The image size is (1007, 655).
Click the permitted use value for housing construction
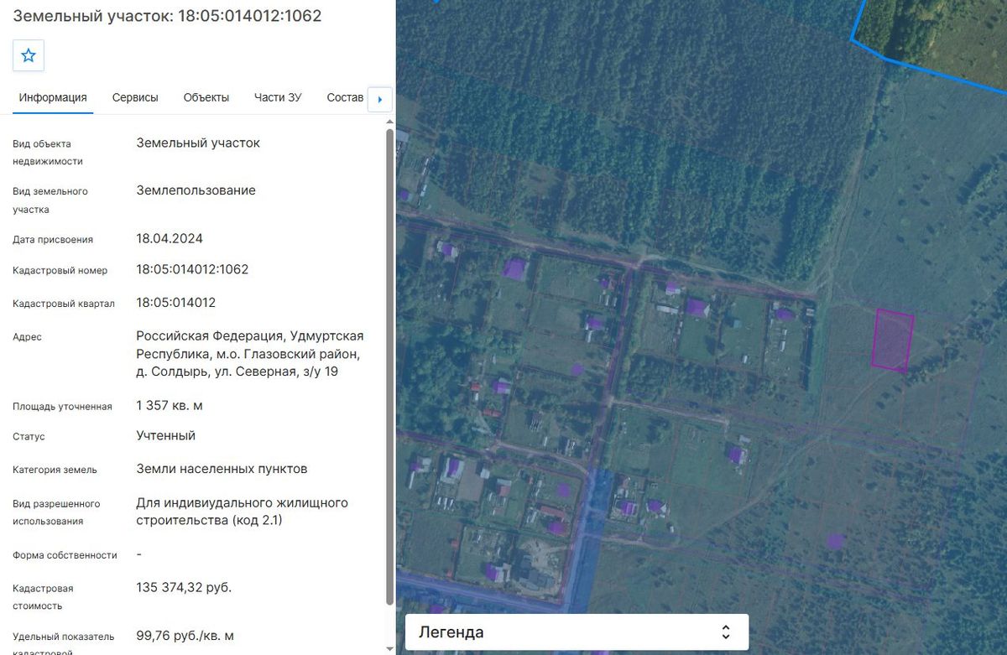click(243, 512)
